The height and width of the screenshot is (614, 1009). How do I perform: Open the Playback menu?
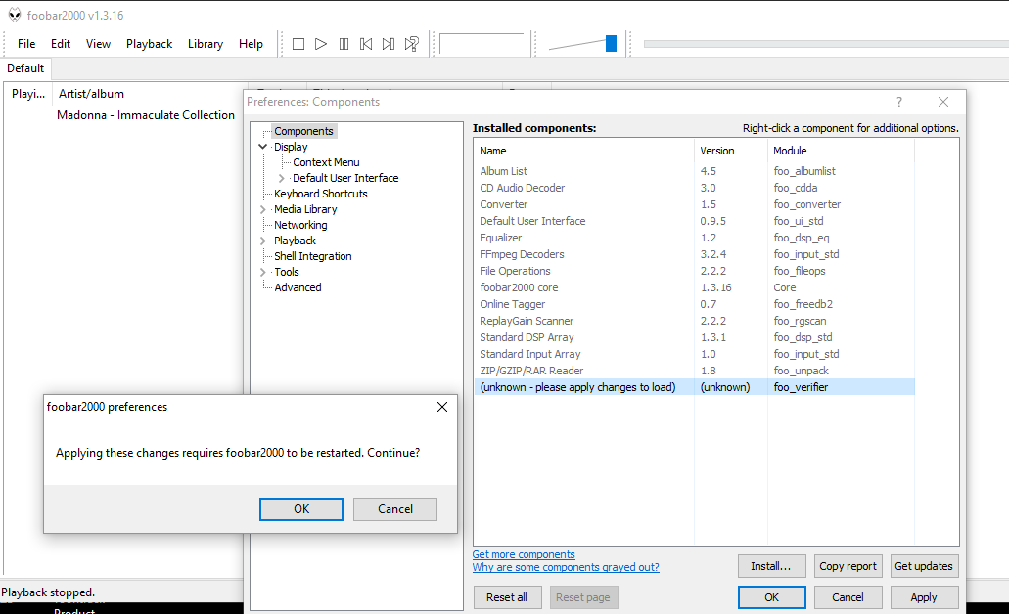pos(149,44)
